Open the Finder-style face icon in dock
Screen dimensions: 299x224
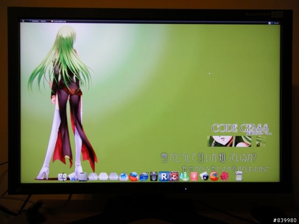[62, 176]
